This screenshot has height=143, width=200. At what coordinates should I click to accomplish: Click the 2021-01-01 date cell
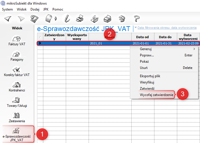point(143,43)
